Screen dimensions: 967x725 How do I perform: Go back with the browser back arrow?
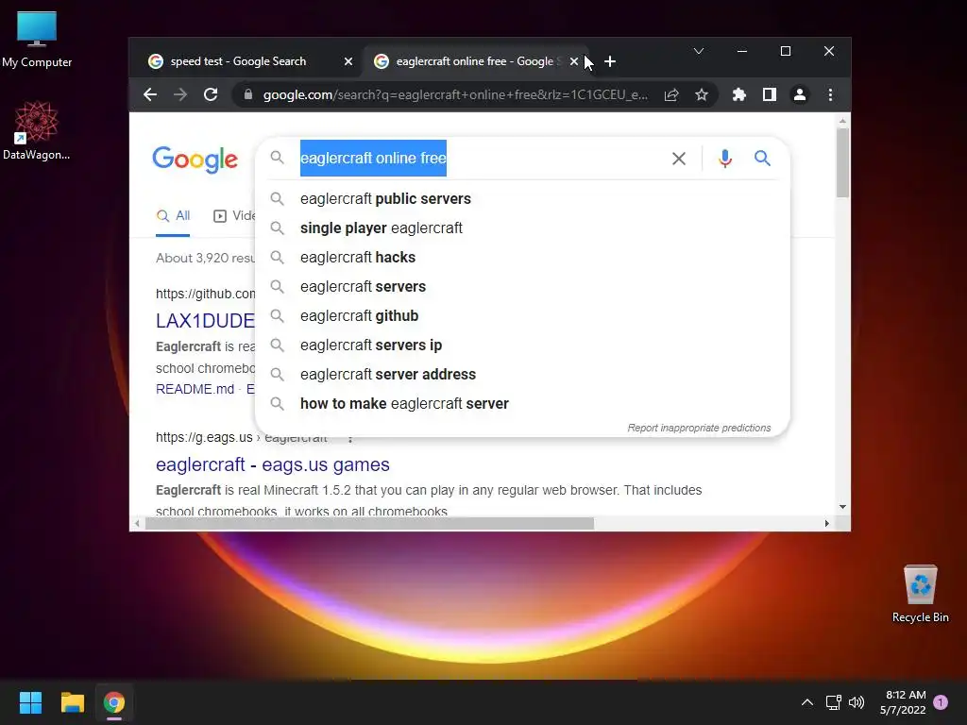click(x=150, y=94)
